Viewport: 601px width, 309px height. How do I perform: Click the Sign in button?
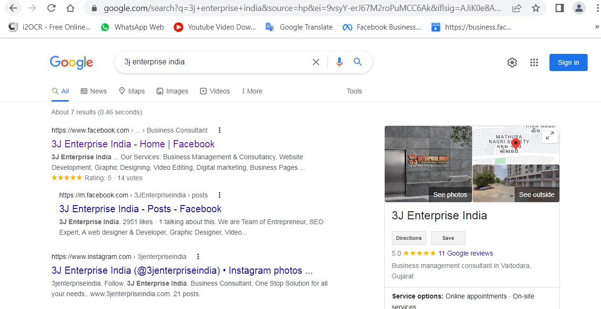[x=568, y=62]
